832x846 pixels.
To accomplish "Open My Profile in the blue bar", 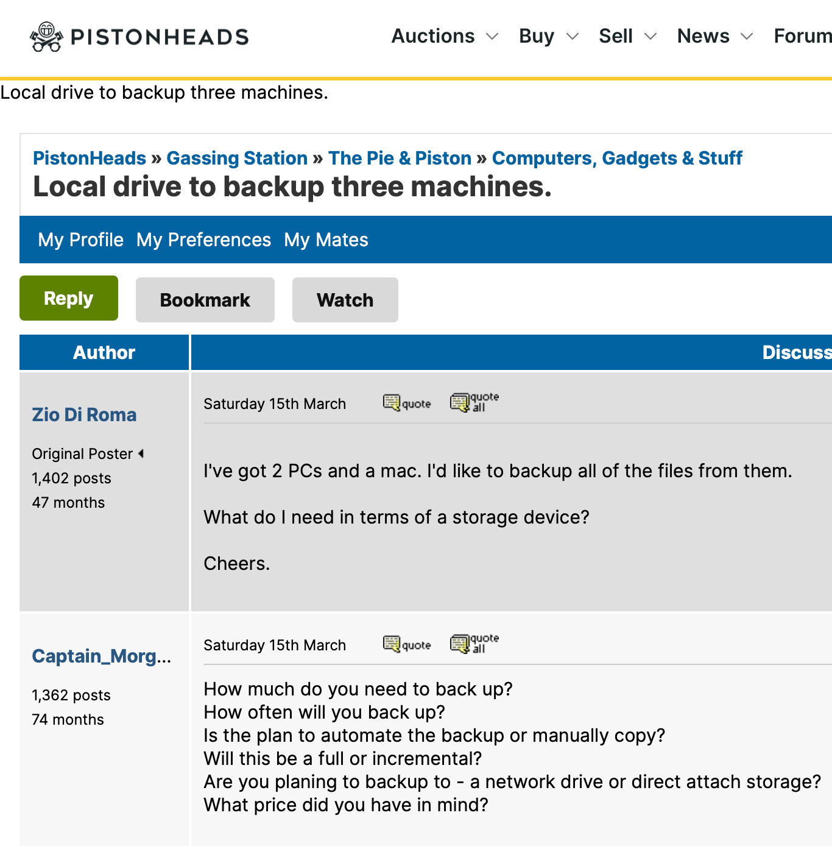I will (x=80, y=240).
